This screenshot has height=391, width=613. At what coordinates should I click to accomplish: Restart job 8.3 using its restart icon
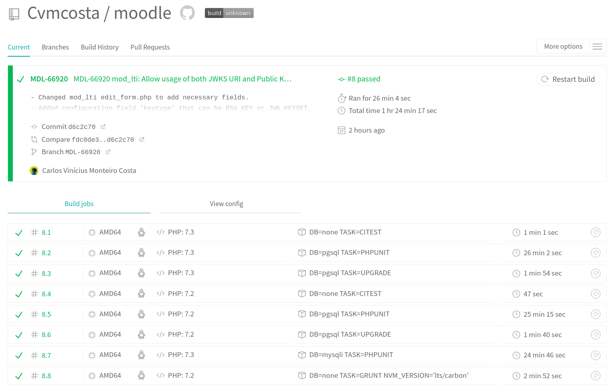click(x=596, y=273)
